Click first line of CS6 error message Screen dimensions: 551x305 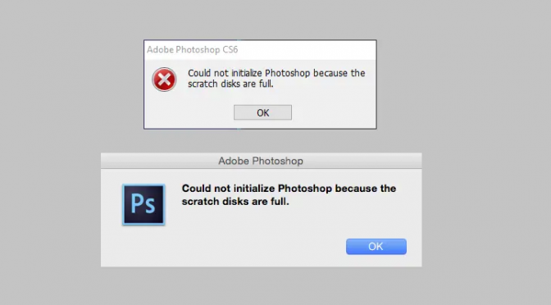(x=276, y=73)
